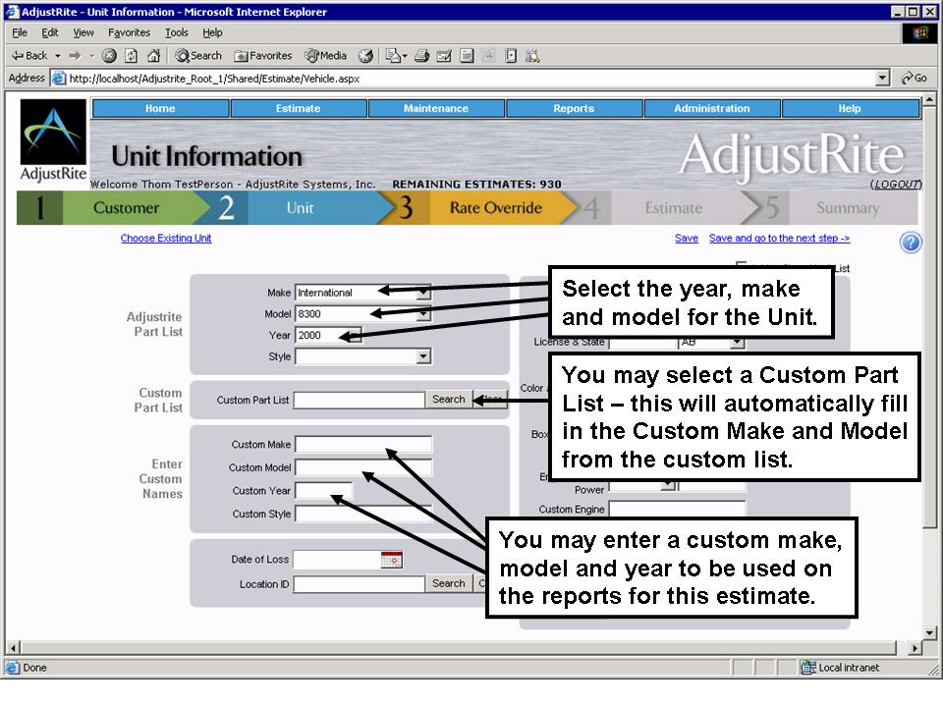Click the Choose Existing Unit link
The width and height of the screenshot is (943, 707).
[166, 238]
